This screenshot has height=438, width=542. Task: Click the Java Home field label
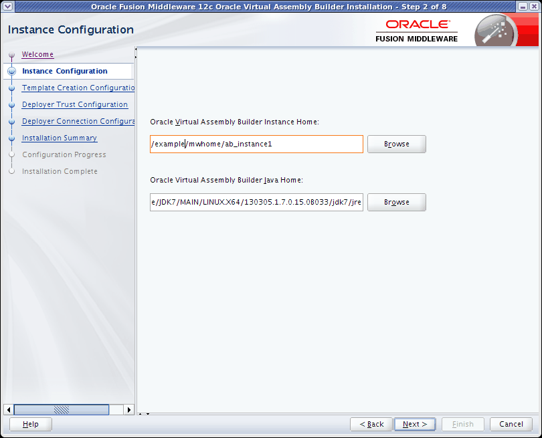point(226,180)
